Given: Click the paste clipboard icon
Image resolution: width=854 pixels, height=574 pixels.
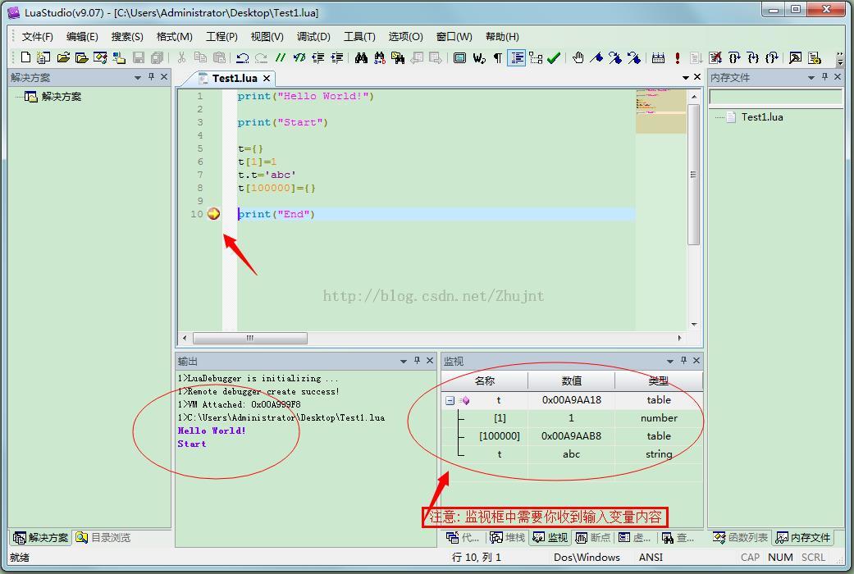Looking at the screenshot, I should coord(219,57).
